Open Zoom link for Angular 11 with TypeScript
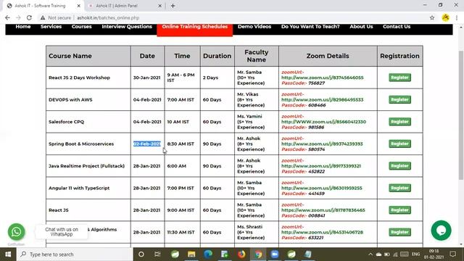 pos(322,188)
